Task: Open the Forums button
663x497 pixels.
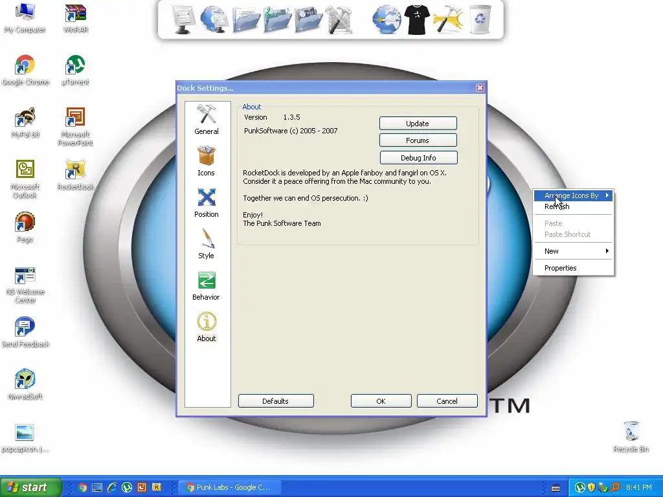Action: [418, 140]
